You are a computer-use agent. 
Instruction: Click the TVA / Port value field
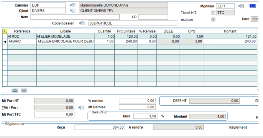pos(54,108)
